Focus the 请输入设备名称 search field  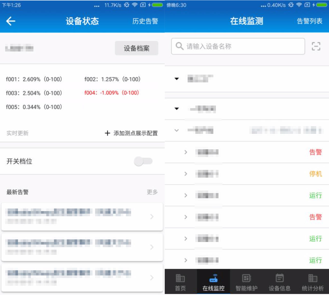click(242, 46)
